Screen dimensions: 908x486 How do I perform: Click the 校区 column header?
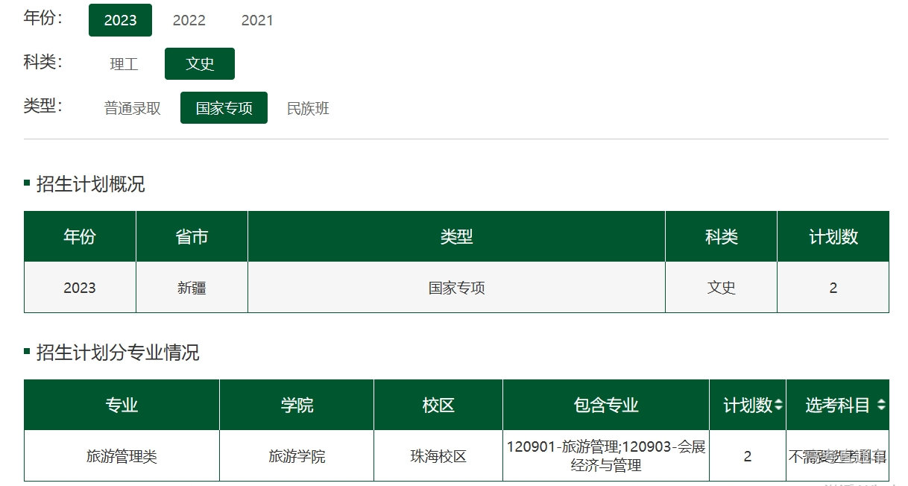[438, 405]
